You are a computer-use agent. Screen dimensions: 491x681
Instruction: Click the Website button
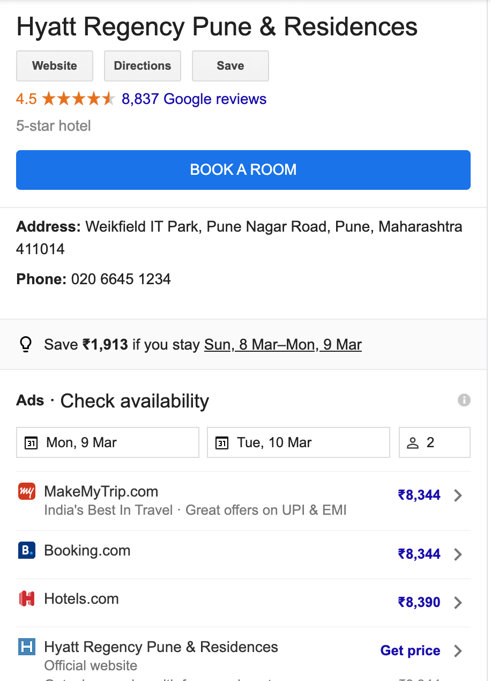[x=55, y=66]
